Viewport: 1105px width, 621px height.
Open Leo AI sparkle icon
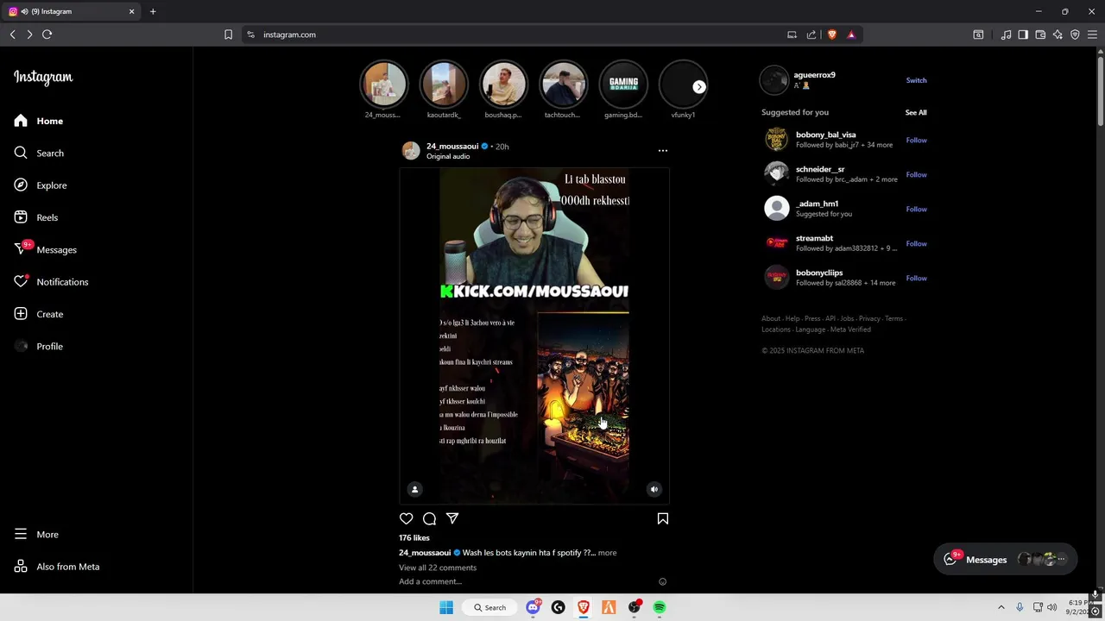pyautogui.click(x=1058, y=34)
